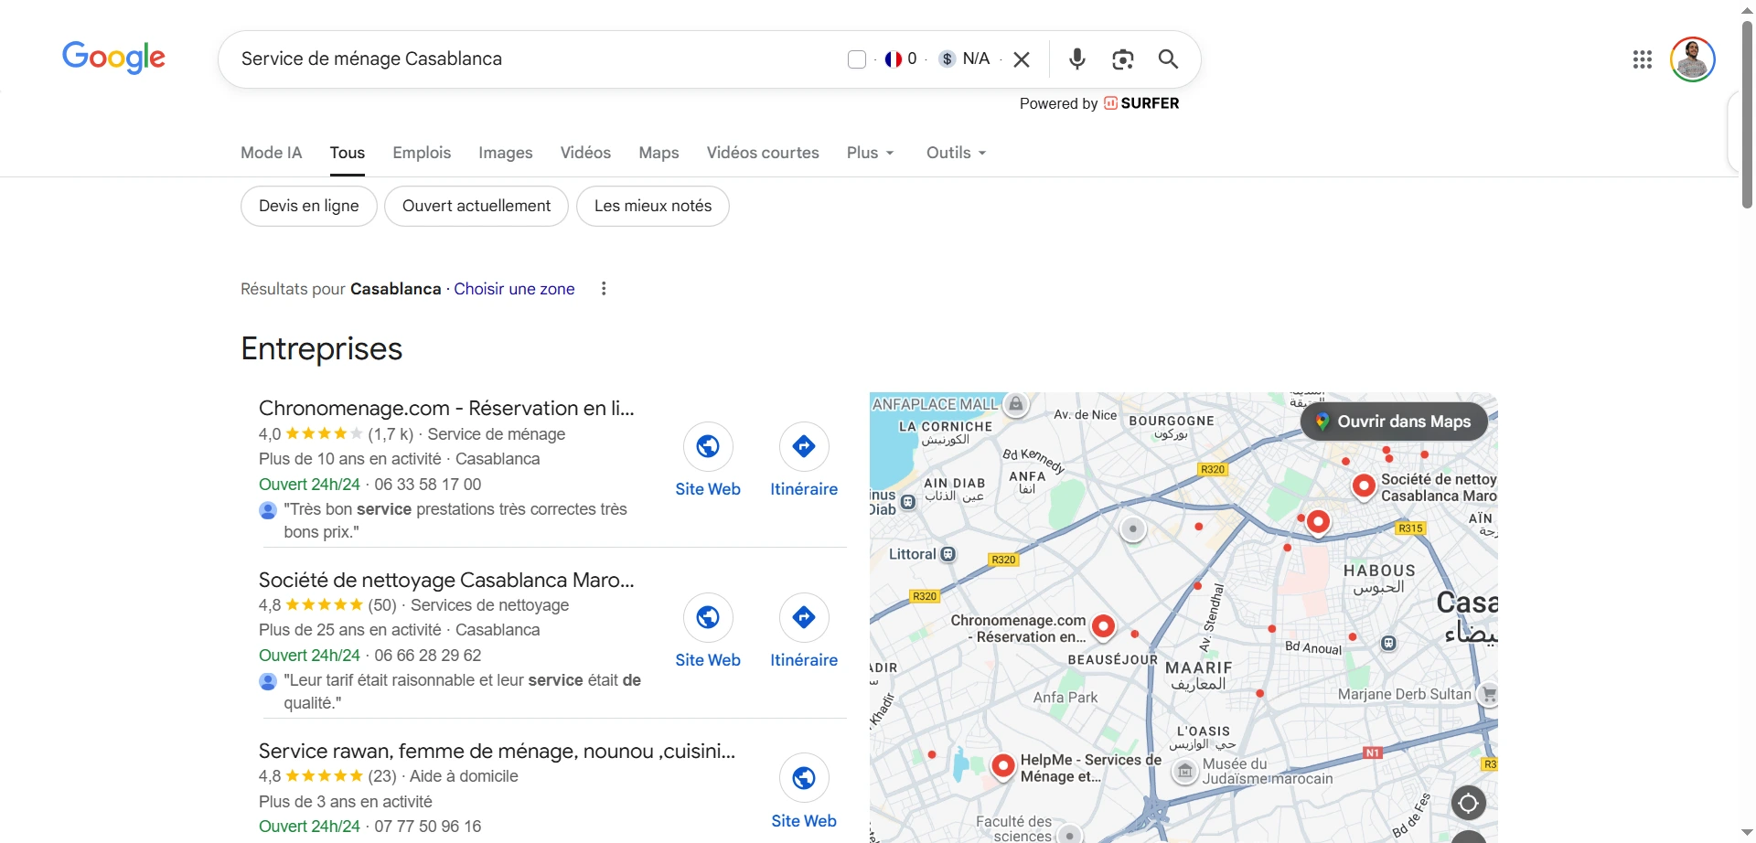Image resolution: width=1756 pixels, height=843 pixels.
Task: Click the voice search microphone icon
Action: (1077, 59)
